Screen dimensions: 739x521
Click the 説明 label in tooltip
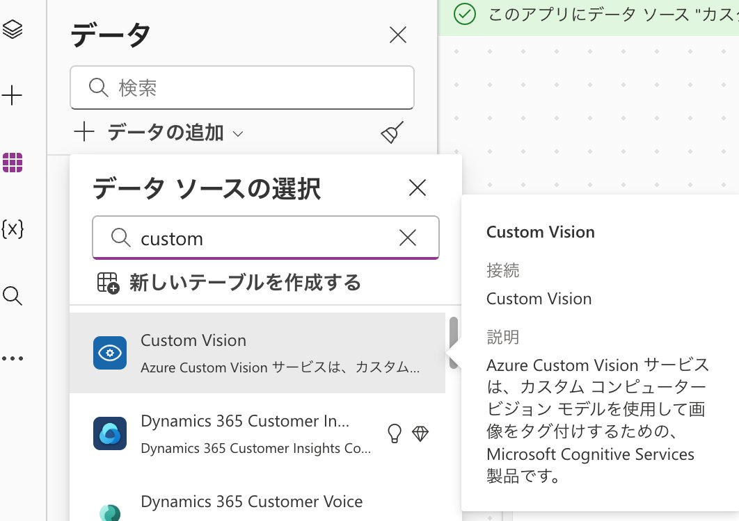(503, 337)
